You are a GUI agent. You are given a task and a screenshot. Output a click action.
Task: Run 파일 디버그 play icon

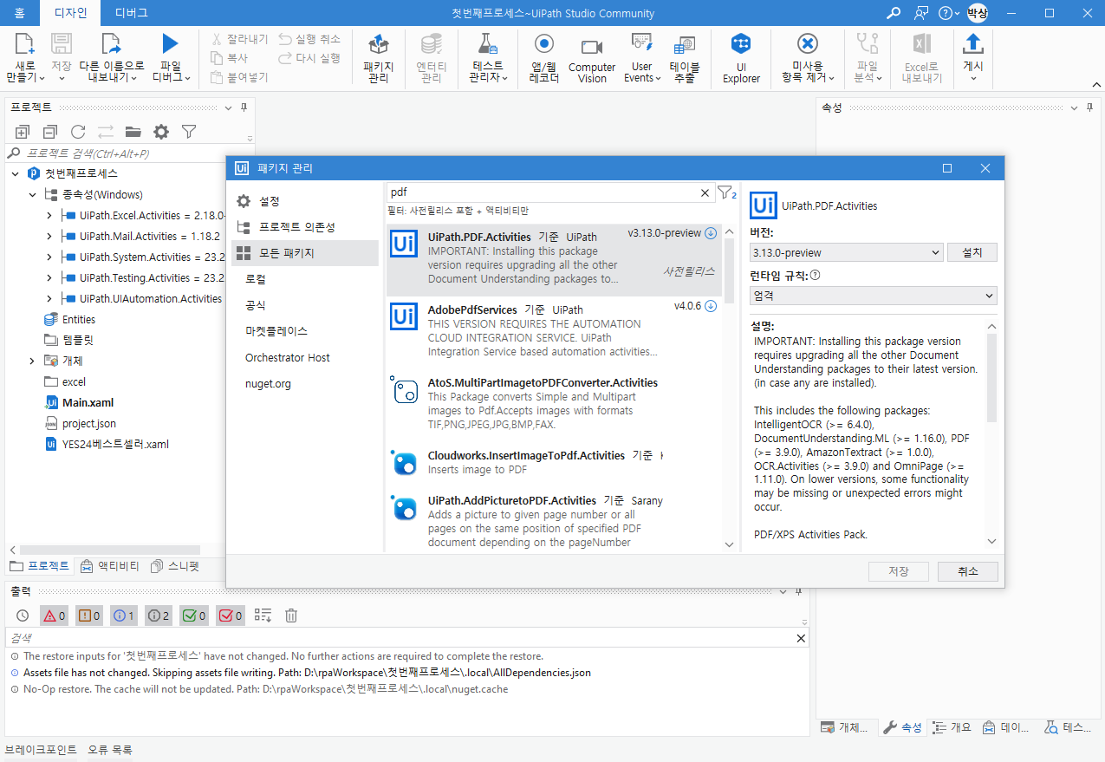click(x=170, y=44)
